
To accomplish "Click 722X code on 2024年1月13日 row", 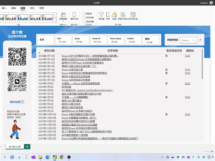I will pyautogui.click(x=187, y=70).
